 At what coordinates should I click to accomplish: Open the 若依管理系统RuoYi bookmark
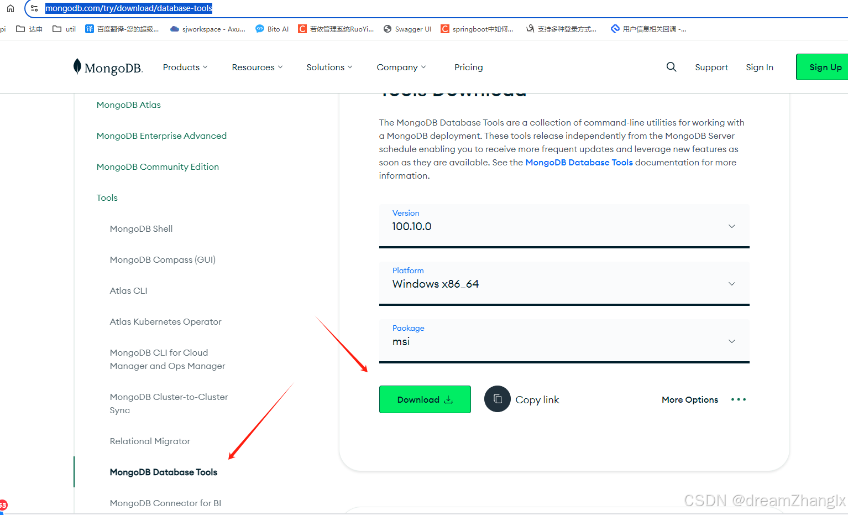[336, 29]
